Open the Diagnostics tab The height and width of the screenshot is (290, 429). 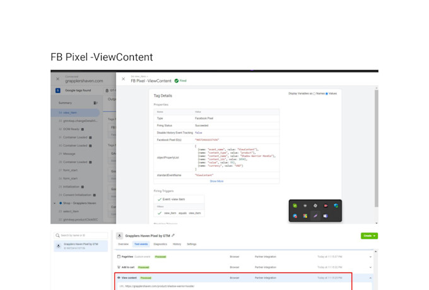pos(160,244)
